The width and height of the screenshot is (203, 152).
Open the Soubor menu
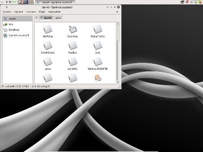point(7,12)
